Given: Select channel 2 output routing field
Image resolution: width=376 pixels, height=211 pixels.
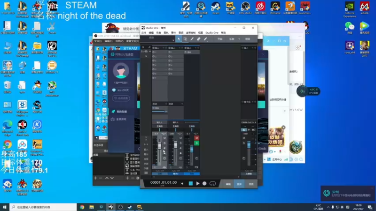Looking at the screenshot, I should point(176,126).
